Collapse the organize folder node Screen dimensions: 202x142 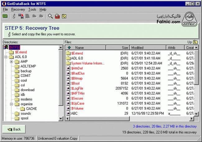pyautogui.click(x=11, y=104)
